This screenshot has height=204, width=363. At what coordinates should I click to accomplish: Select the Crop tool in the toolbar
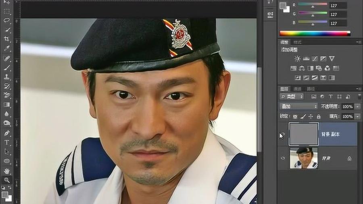7,39
